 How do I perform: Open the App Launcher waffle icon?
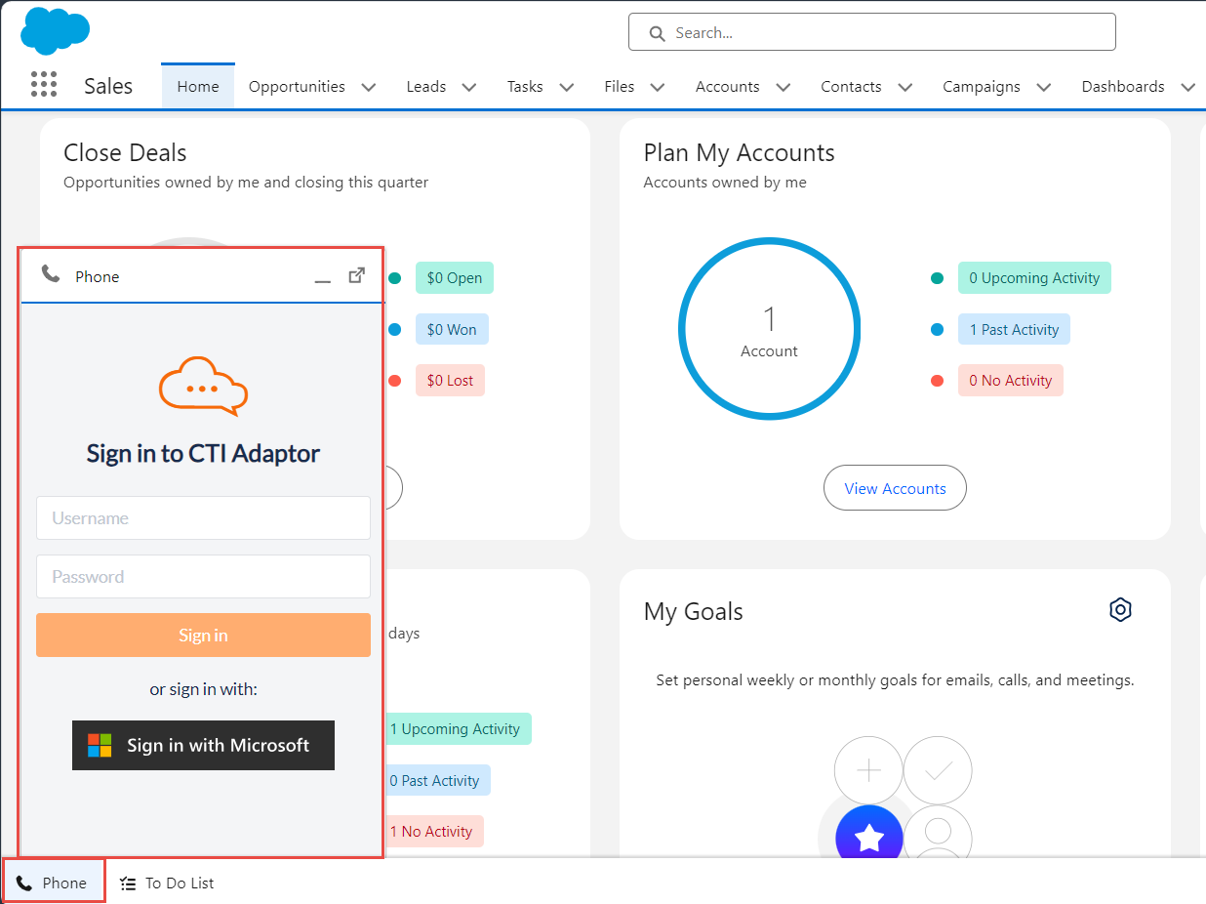[44, 84]
